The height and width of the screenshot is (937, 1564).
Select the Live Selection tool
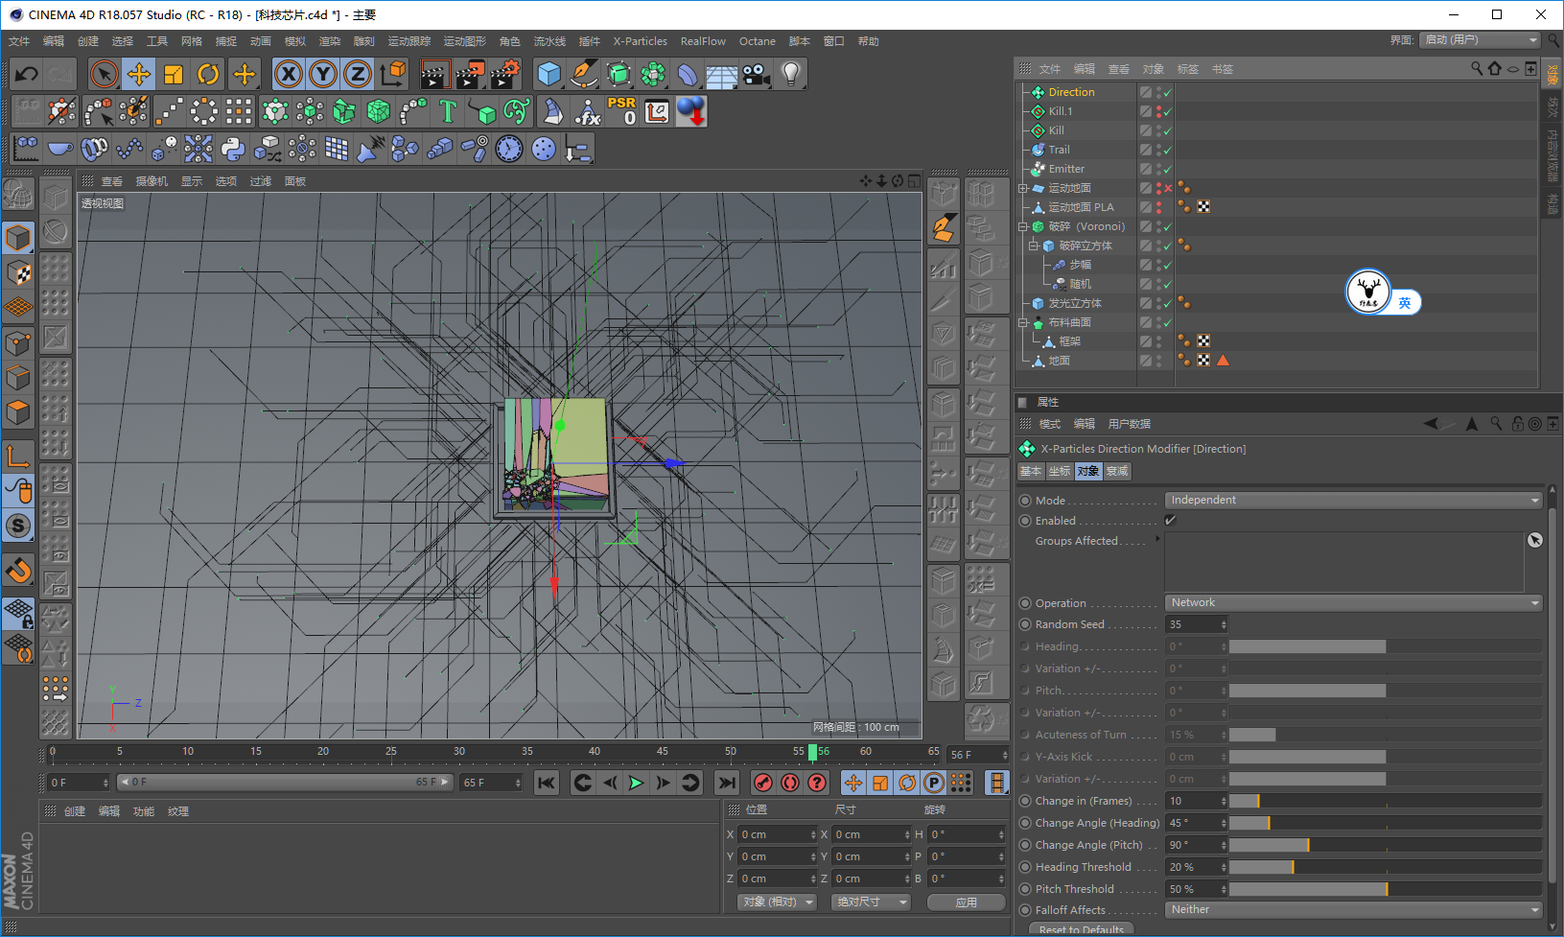[105, 75]
